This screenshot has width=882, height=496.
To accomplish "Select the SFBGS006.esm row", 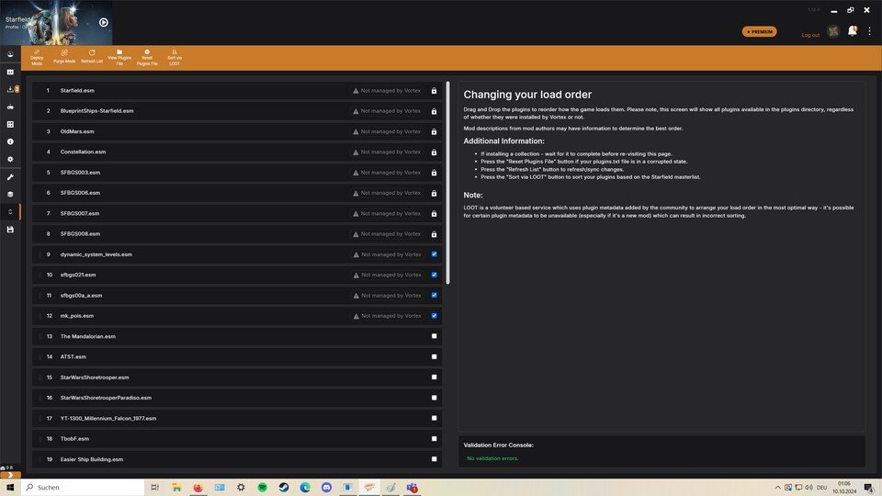I will point(237,193).
